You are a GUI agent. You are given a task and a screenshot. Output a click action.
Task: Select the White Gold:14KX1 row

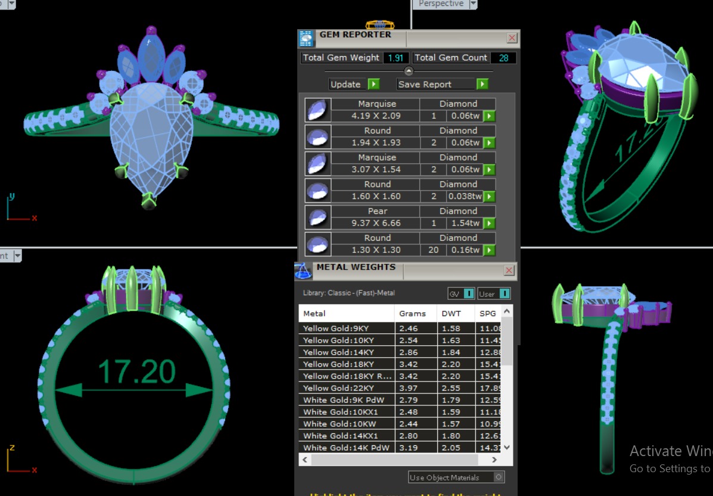[x=400, y=435]
